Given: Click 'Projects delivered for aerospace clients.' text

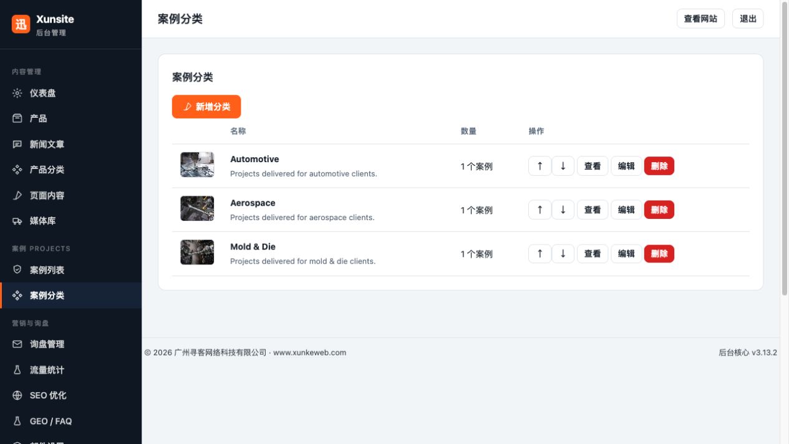Looking at the screenshot, I should click(x=303, y=217).
